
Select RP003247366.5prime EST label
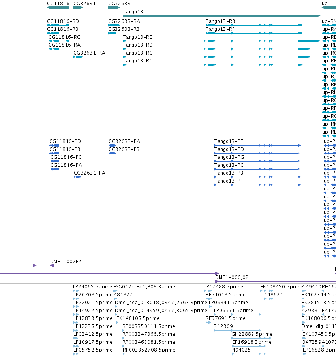point(148,334)
